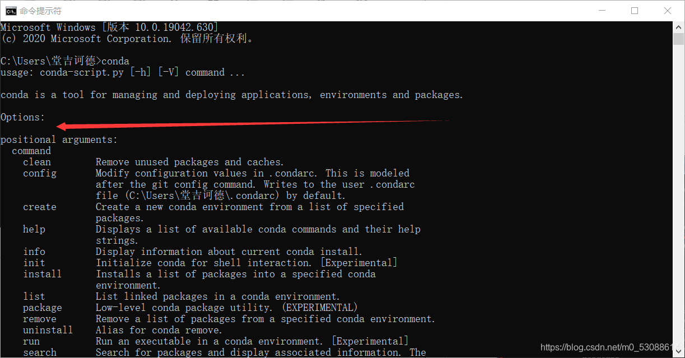Click the config command entry
This screenshot has width=685, height=358.
[x=40, y=173]
